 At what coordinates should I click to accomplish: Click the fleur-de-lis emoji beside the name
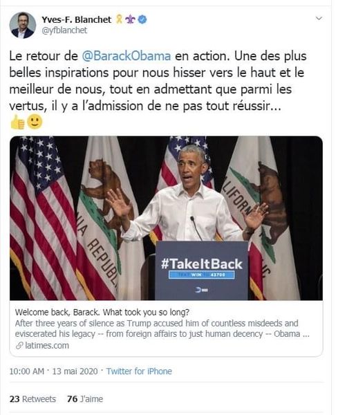pyautogui.click(x=130, y=19)
